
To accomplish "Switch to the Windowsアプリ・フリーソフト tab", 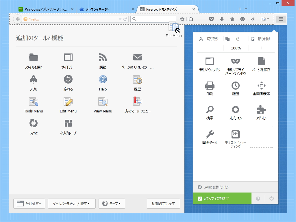I will [46, 9].
